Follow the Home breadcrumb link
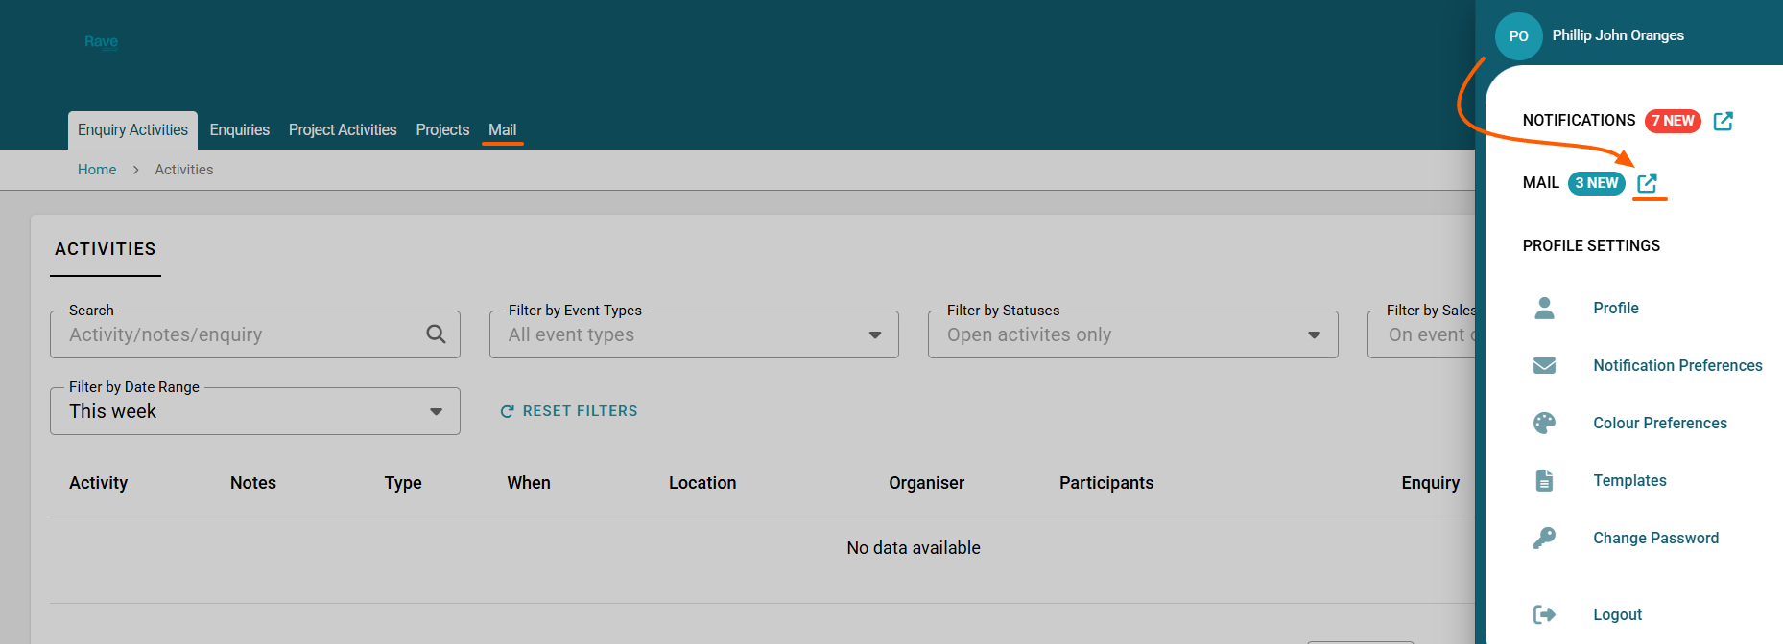1783x644 pixels. point(97,170)
